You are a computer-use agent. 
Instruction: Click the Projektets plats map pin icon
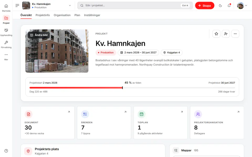click(x=28, y=151)
